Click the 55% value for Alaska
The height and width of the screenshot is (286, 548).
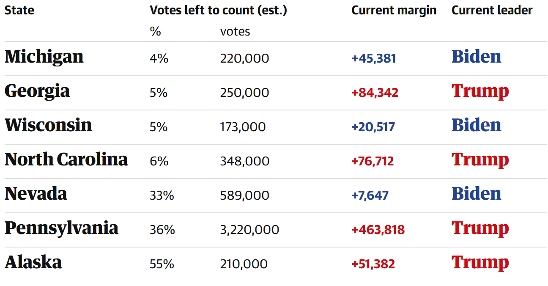(x=162, y=264)
